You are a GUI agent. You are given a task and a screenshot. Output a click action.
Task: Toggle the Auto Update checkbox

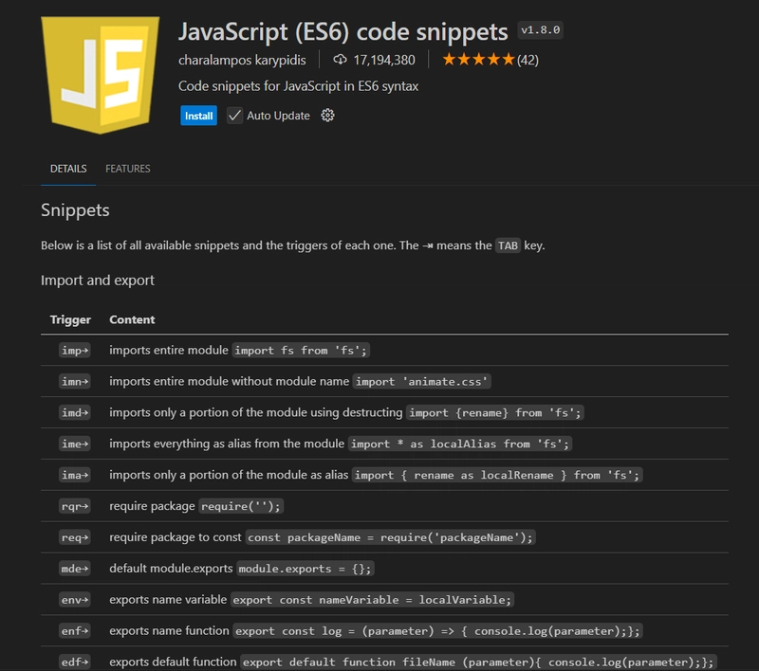click(234, 116)
